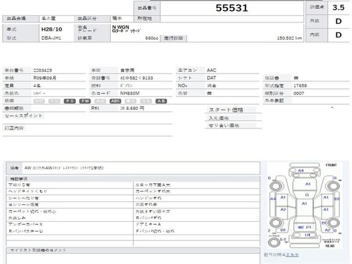Click the アンダーカバーX note row
Image resolution: width=352 pixels, height=264 pixels.
point(70,224)
